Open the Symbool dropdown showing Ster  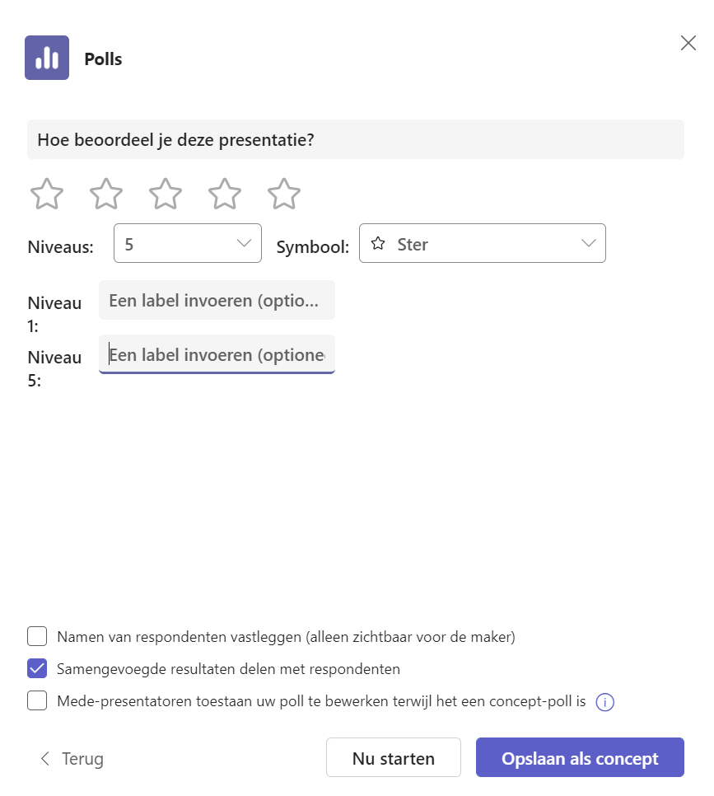pyautogui.click(x=482, y=243)
